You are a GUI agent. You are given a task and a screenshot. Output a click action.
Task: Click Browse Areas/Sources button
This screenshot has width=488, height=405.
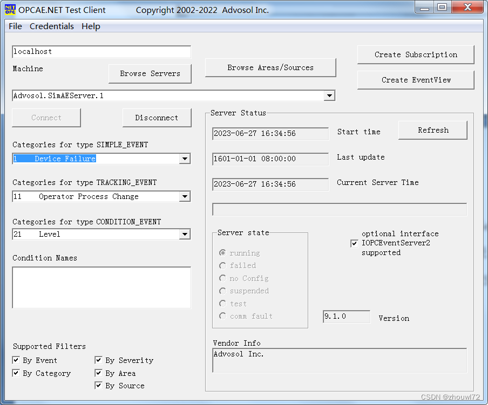(x=270, y=67)
